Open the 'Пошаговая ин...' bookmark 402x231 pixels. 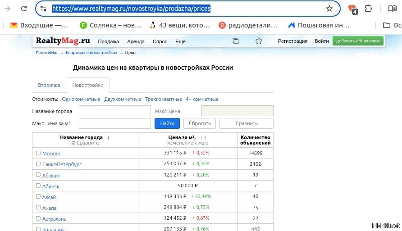tap(319, 25)
